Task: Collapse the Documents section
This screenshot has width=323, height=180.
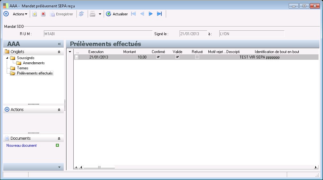Action: point(59,138)
